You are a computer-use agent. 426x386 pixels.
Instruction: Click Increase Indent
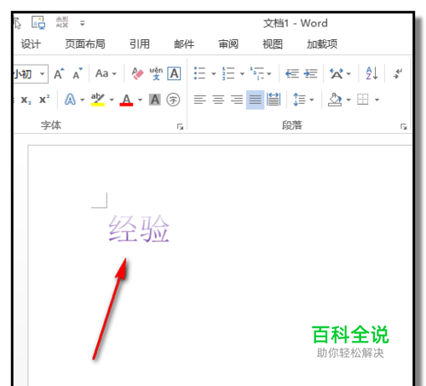(x=310, y=74)
